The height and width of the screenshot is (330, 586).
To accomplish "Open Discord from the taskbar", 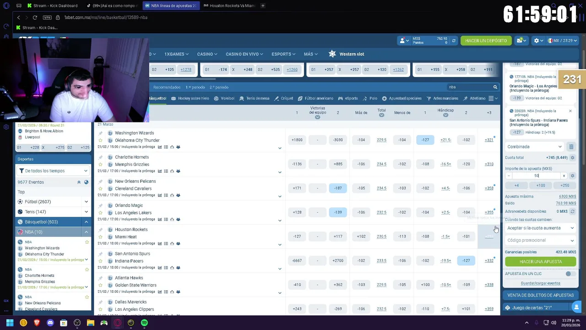I will (50, 323).
